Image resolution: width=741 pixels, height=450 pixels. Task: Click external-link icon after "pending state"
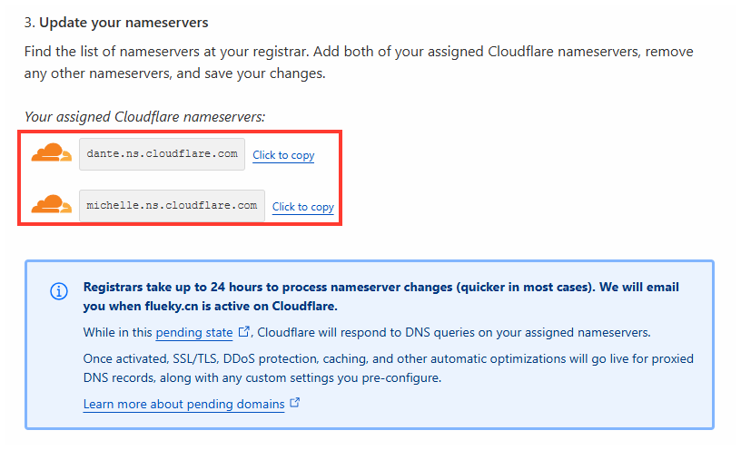(243, 332)
